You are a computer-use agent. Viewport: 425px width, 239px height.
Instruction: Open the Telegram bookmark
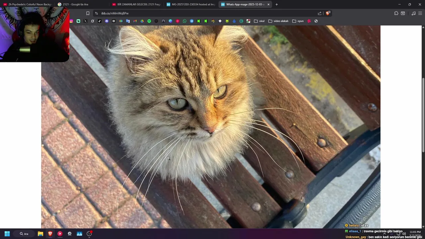click(192, 21)
